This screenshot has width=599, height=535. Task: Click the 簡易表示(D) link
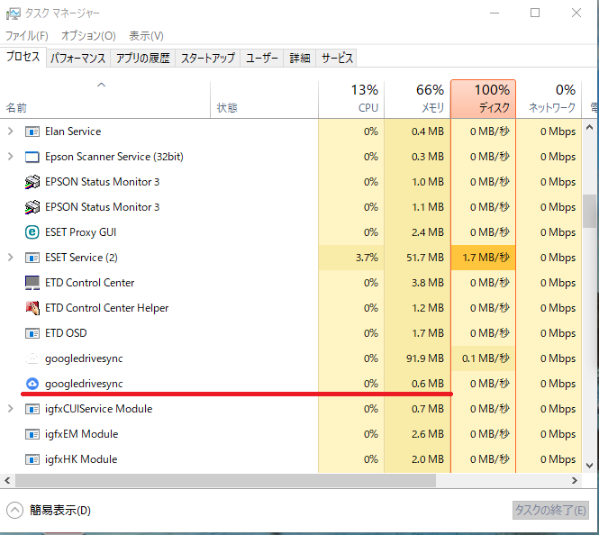click(60, 510)
